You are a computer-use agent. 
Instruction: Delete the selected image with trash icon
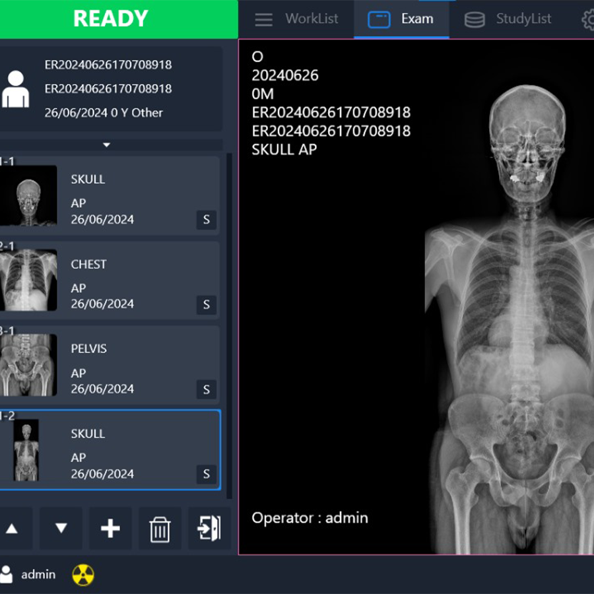(160, 529)
